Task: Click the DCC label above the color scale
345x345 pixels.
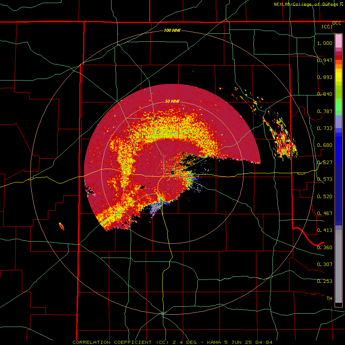Action: tap(337, 23)
